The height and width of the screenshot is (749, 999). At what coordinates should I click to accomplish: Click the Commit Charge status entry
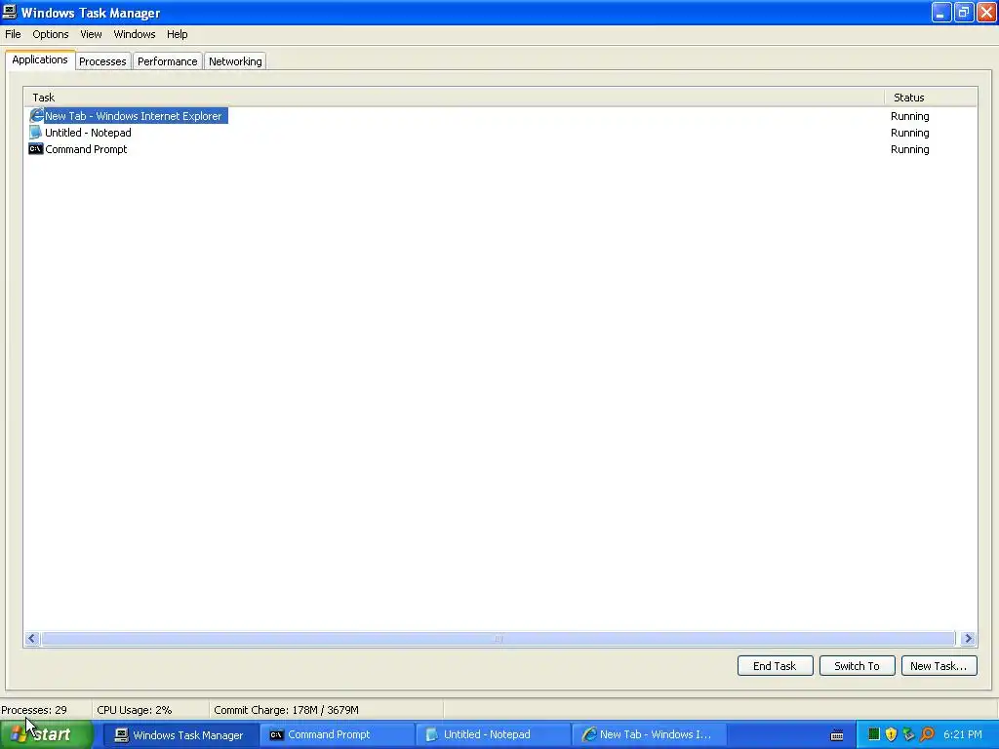pyautogui.click(x=326, y=710)
